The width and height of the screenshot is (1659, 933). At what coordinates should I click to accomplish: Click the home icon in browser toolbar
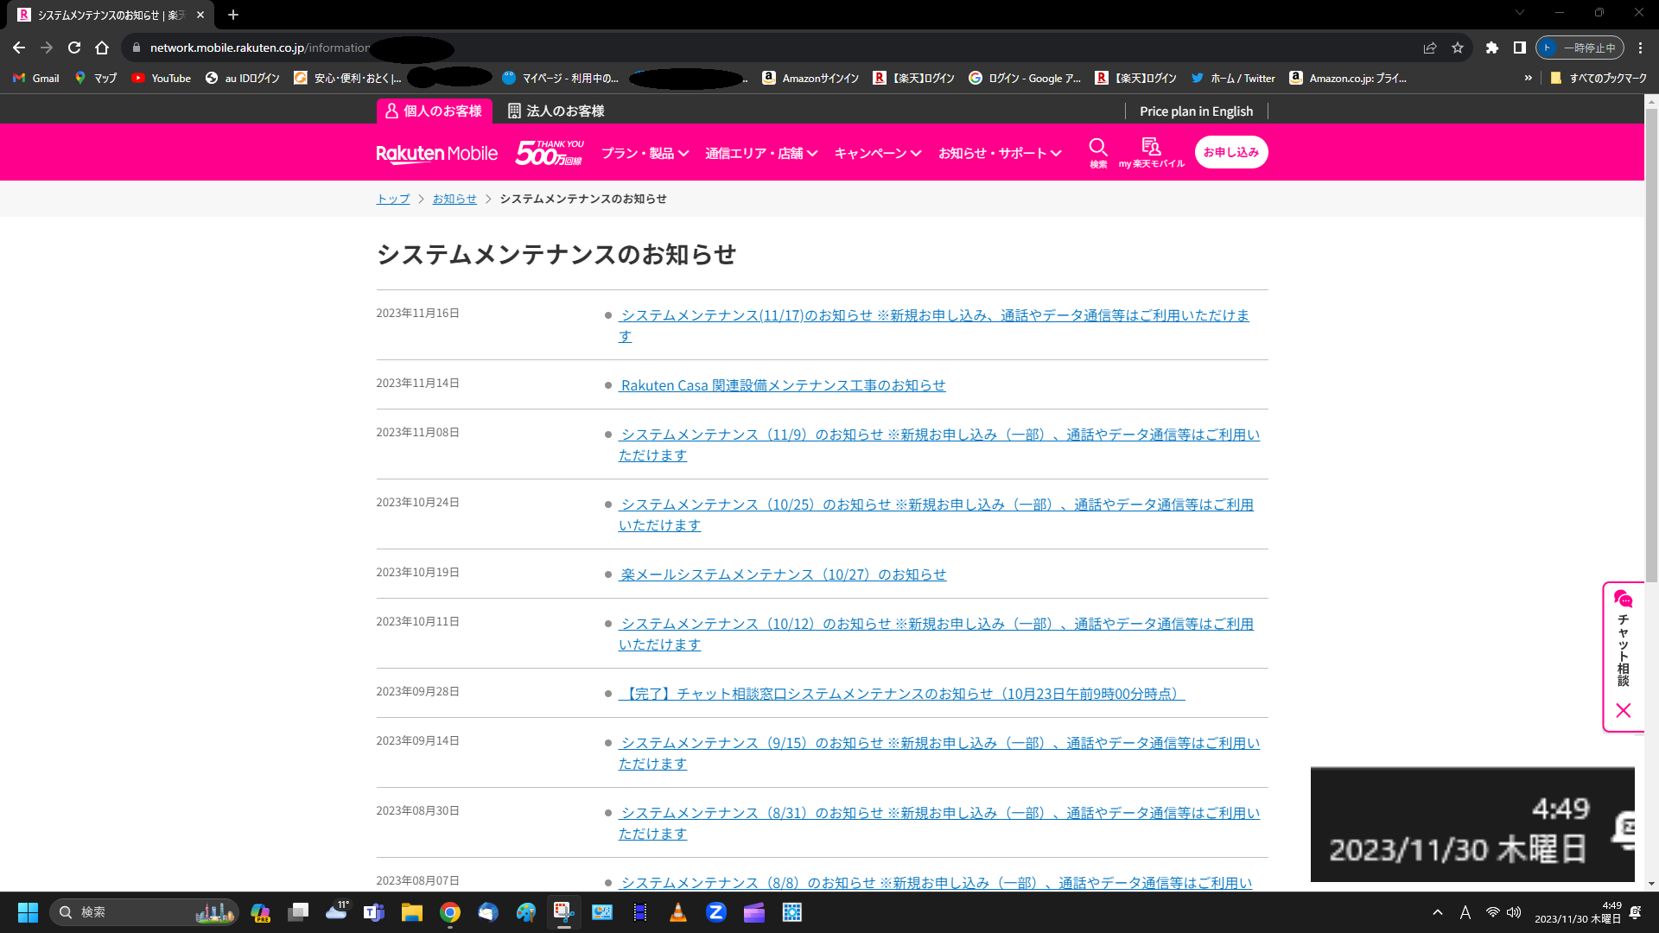point(102,48)
